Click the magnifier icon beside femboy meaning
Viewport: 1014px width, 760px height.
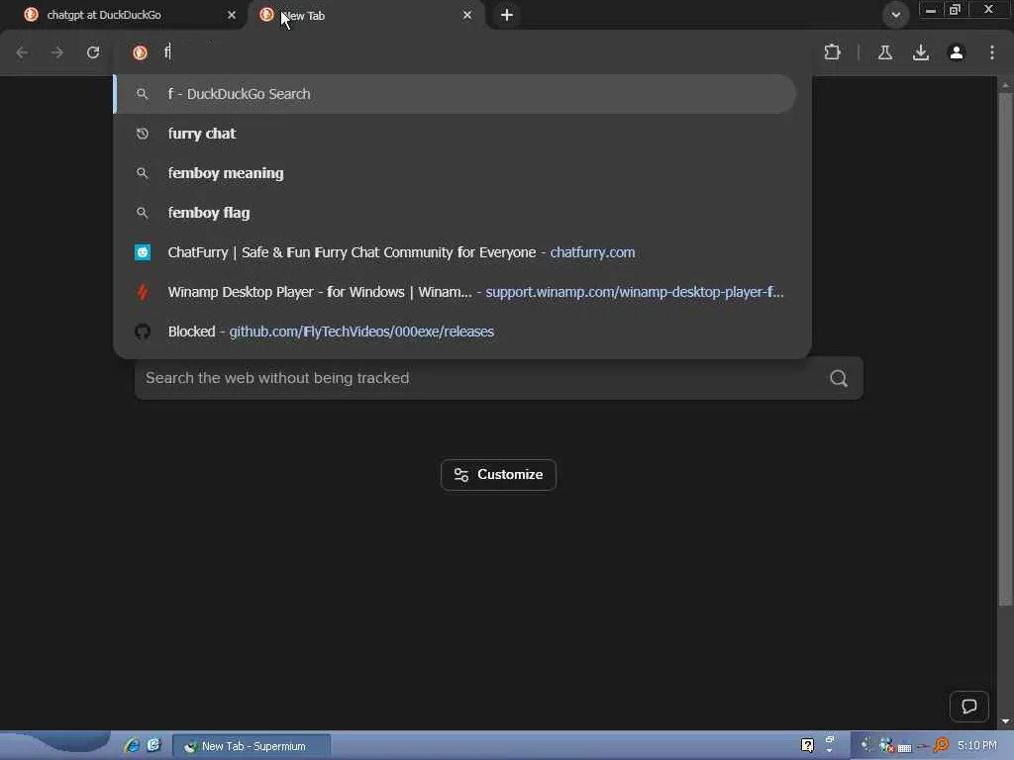[x=143, y=173]
